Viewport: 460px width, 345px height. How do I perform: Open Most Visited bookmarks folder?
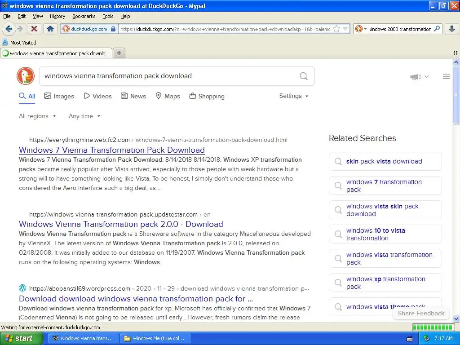(x=19, y=43)
